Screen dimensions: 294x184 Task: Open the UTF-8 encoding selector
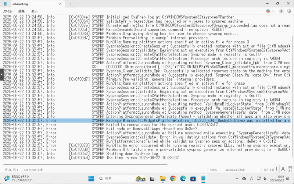[269, 170]
